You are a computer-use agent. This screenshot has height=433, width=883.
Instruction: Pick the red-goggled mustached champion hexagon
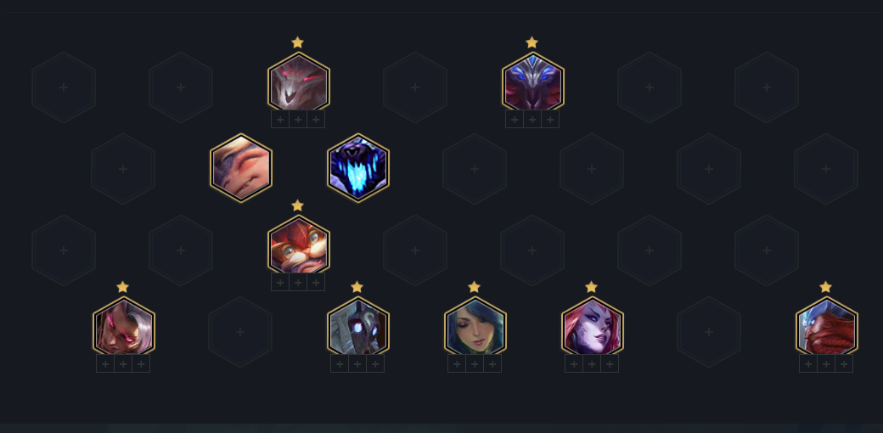[298, 245]
